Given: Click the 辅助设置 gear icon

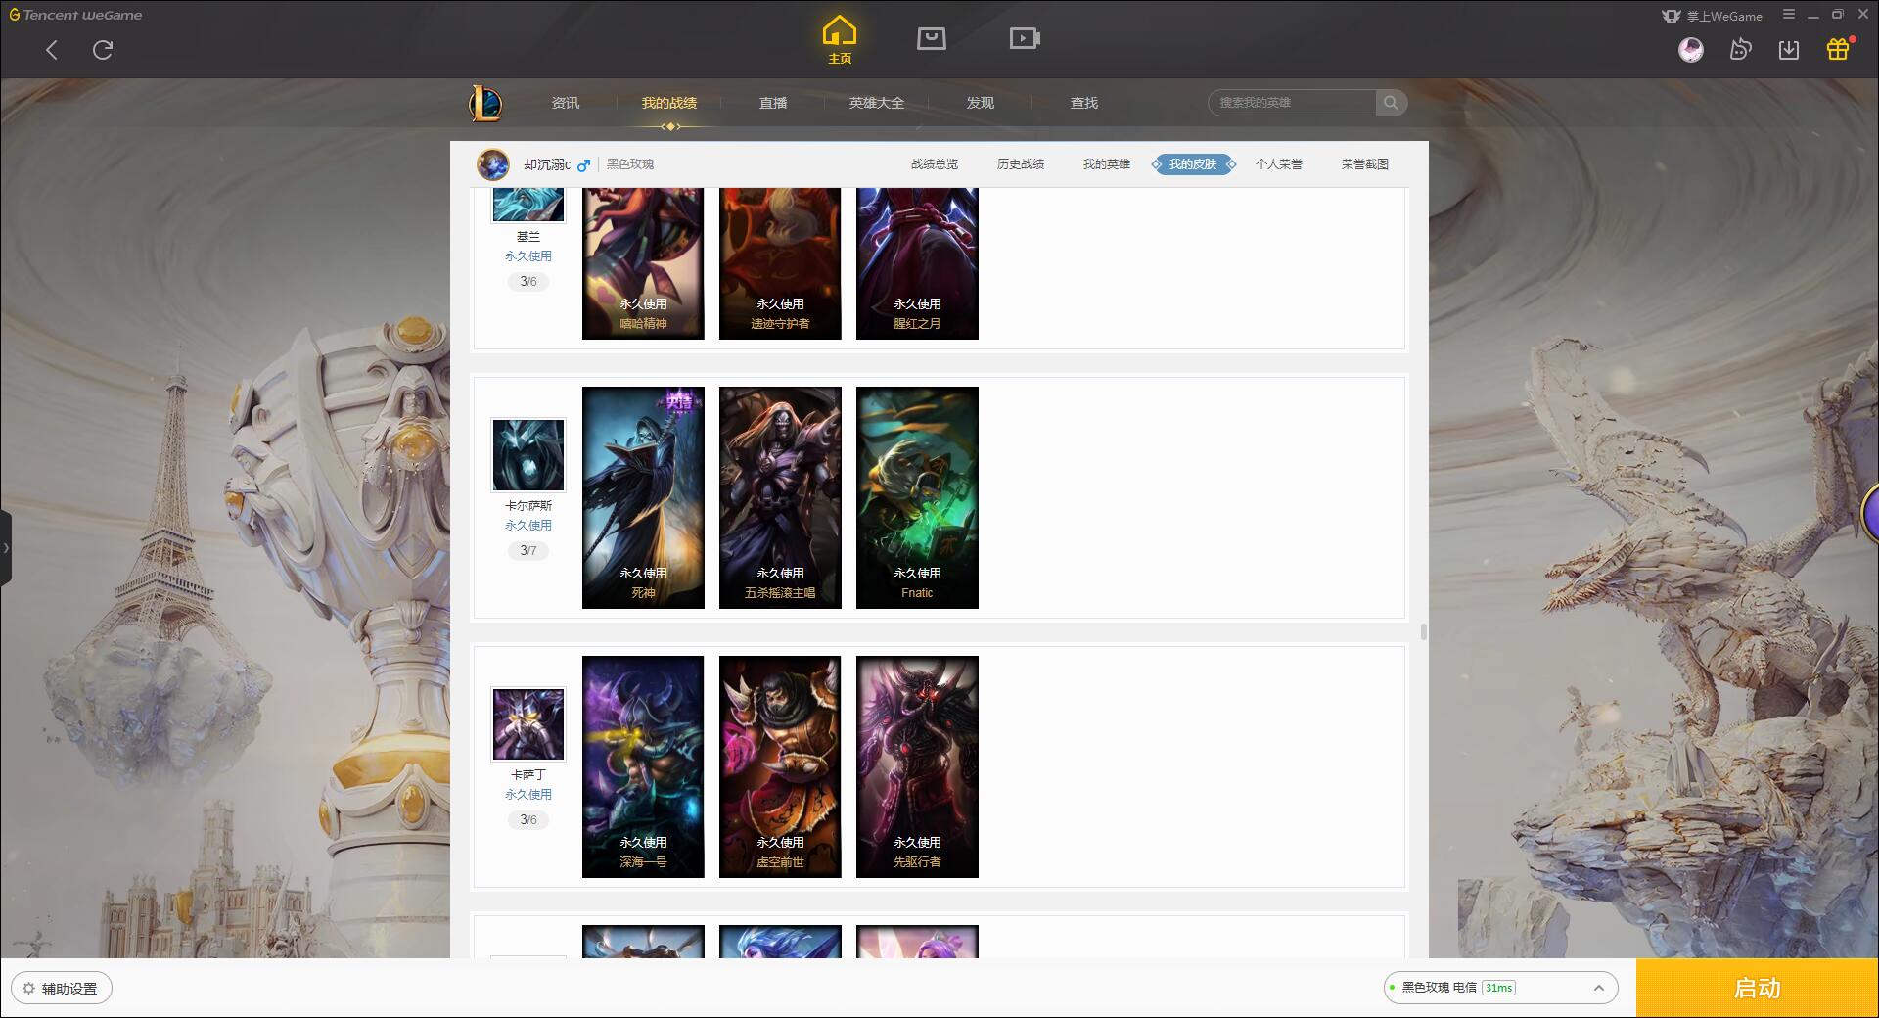Looking at the screenshot, I should pyautogui.click(x=29, y=989).
